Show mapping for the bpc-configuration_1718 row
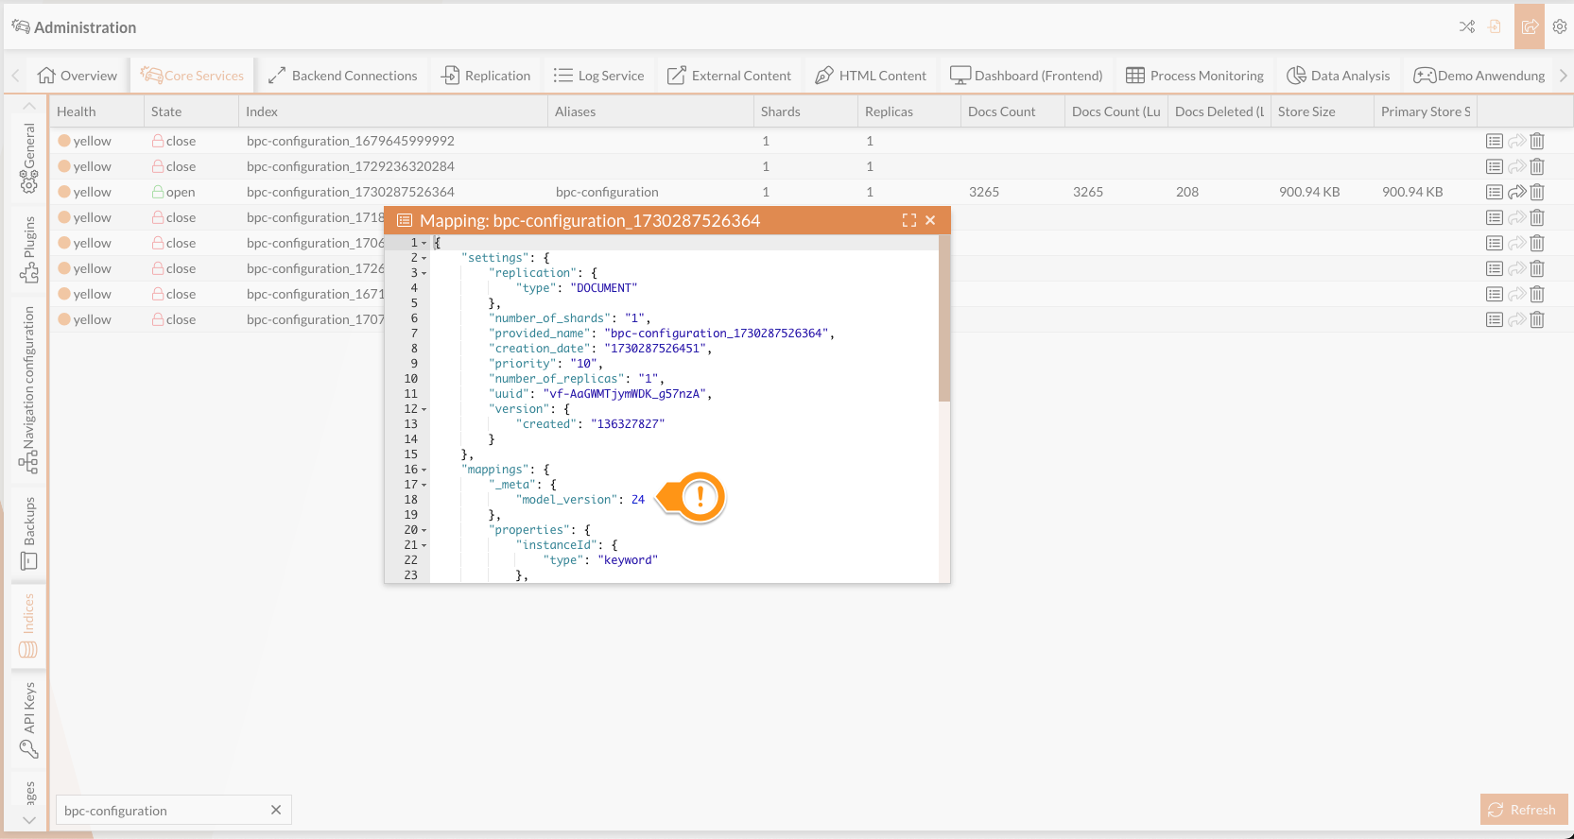Viewport: 1574px width, 839px height. 1495,217
